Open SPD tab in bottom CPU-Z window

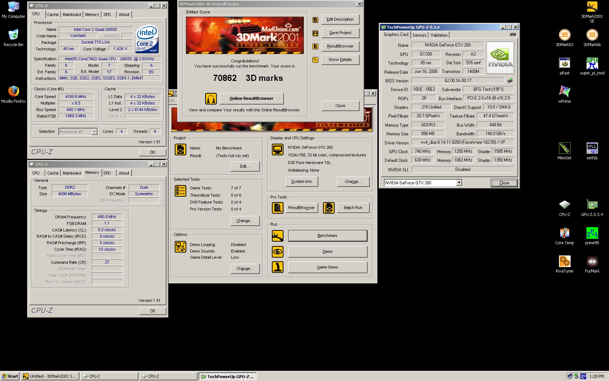tap(107, 173)
